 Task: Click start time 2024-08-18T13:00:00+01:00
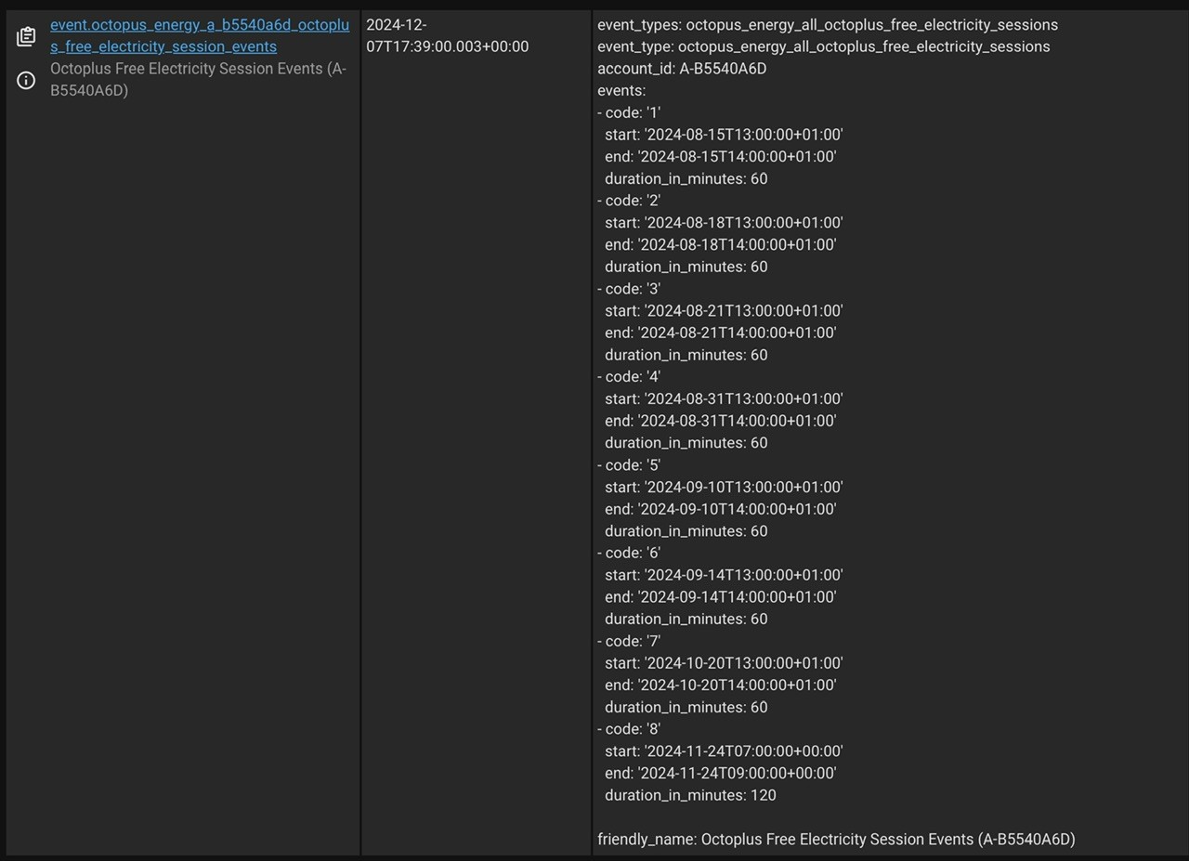pos(724,223)
